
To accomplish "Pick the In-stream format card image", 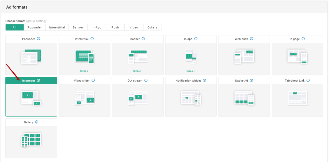I will (31, 98).
